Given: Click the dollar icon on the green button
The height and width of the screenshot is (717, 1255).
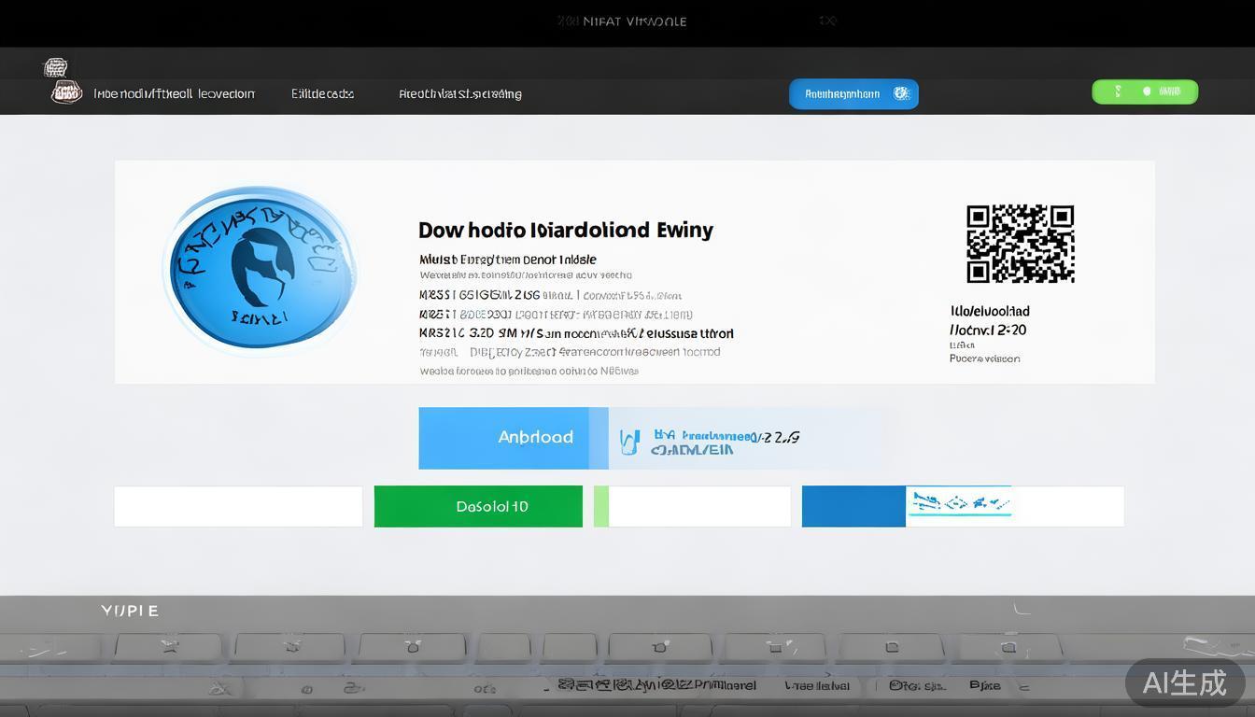Looking at the screenshot, I should tap(1118, 91).
